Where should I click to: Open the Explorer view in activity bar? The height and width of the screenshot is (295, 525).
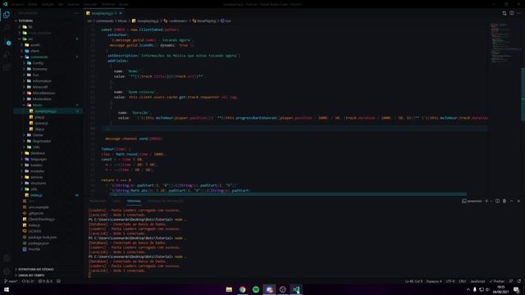[x=7, y=15]
